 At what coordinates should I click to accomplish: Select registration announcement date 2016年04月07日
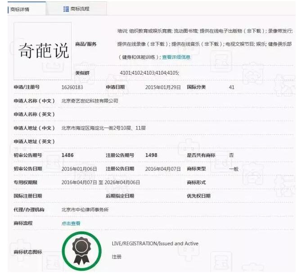point(163,169)
